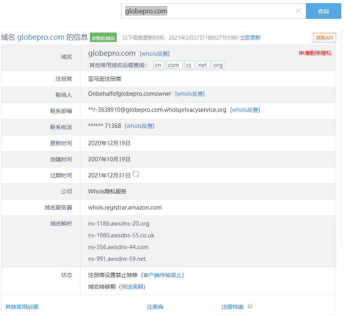Screen dimensions: 344x315
Task: Click the question mark icon next to 注册特惠
Action: pyautogui.click(x=250, y=307)
